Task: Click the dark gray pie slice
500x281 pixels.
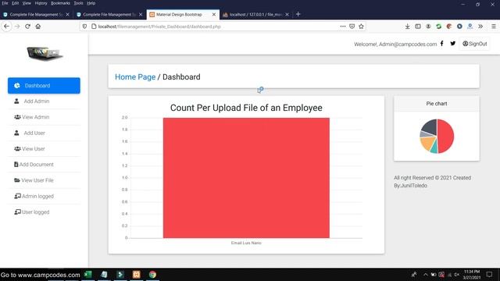Action: [430, 126]
